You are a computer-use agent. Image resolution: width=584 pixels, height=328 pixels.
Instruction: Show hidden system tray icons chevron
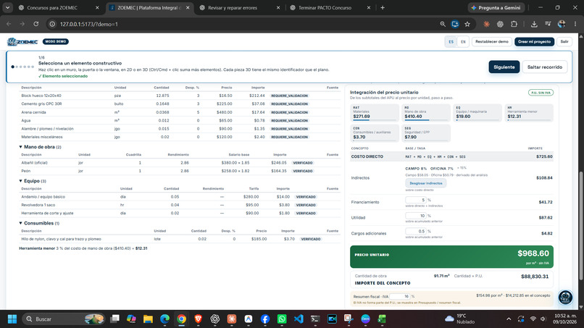pos(509,319)
